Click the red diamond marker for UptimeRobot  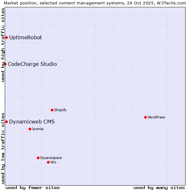coord(6,38)
